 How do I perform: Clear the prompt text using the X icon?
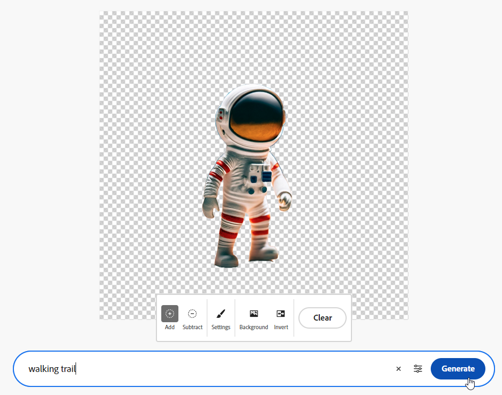coord(398,369)
